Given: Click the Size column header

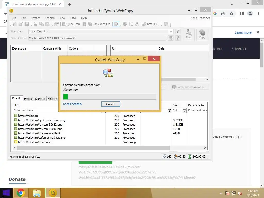Looking at the screenshot, I should coord(179,105).
